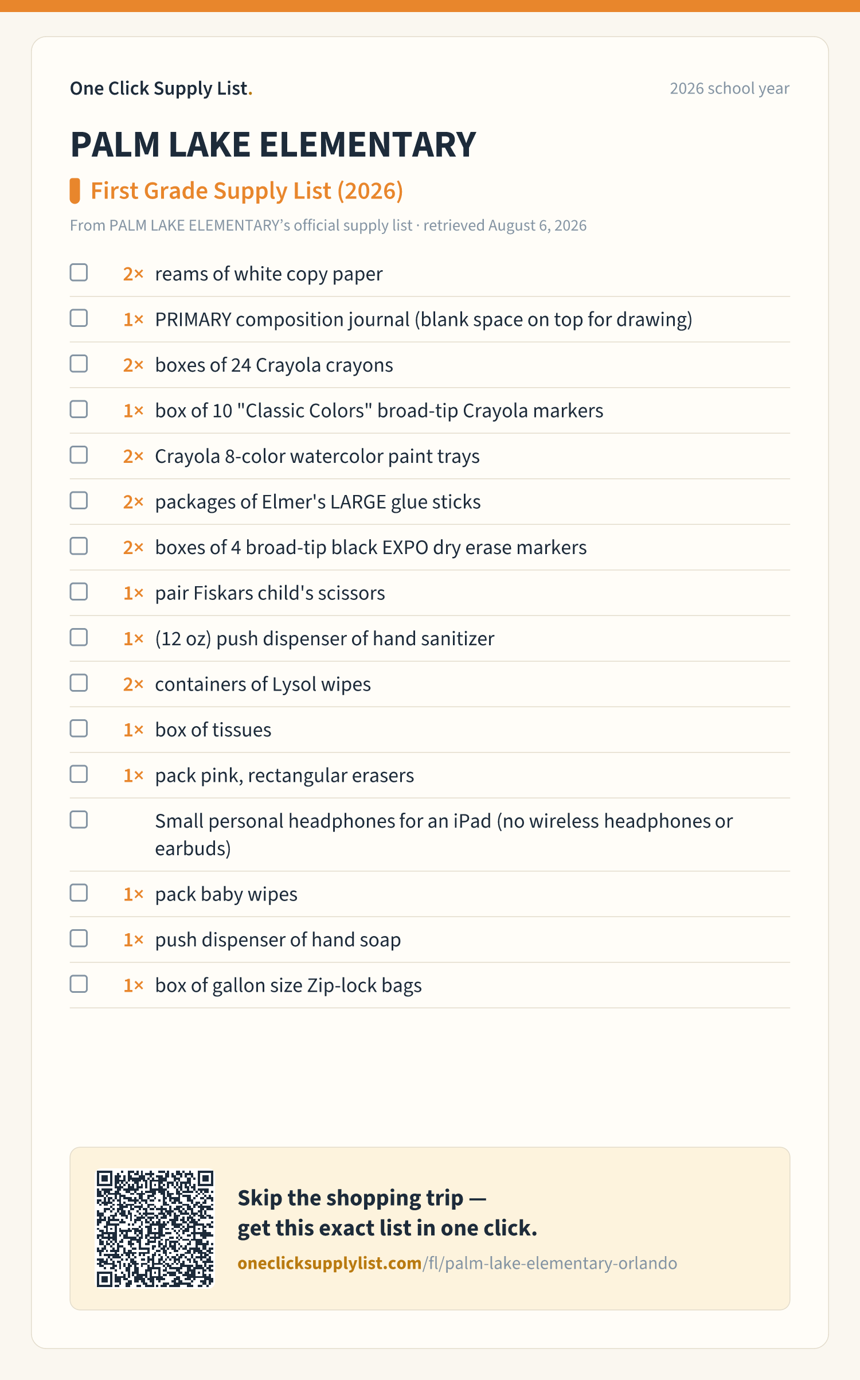The image size is (860, 1380).
Task: Mark EXPO dry erase markers checkbox
Action: 79,546
